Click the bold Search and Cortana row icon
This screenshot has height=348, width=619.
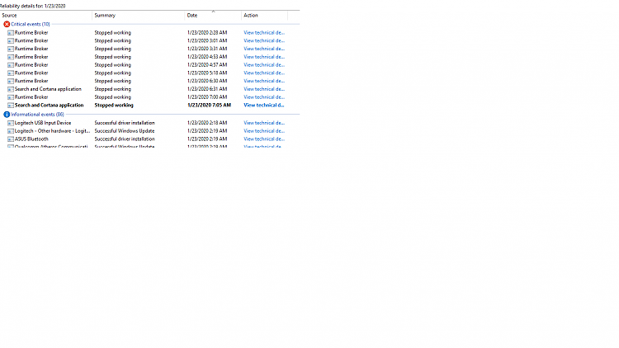pos(11,106)
